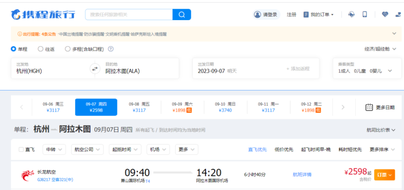The image size is (404, 190).
Task: Go to next dates arrow
Action: point(343,107)
